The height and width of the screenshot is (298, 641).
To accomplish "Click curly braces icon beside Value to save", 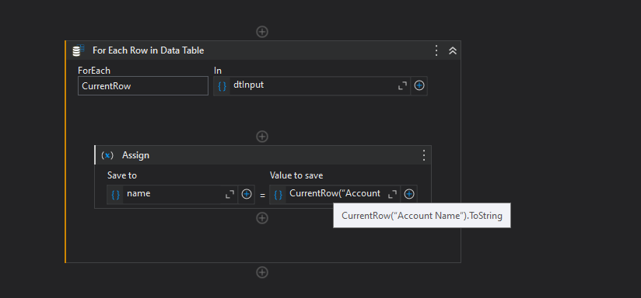I will coord(278,195).
